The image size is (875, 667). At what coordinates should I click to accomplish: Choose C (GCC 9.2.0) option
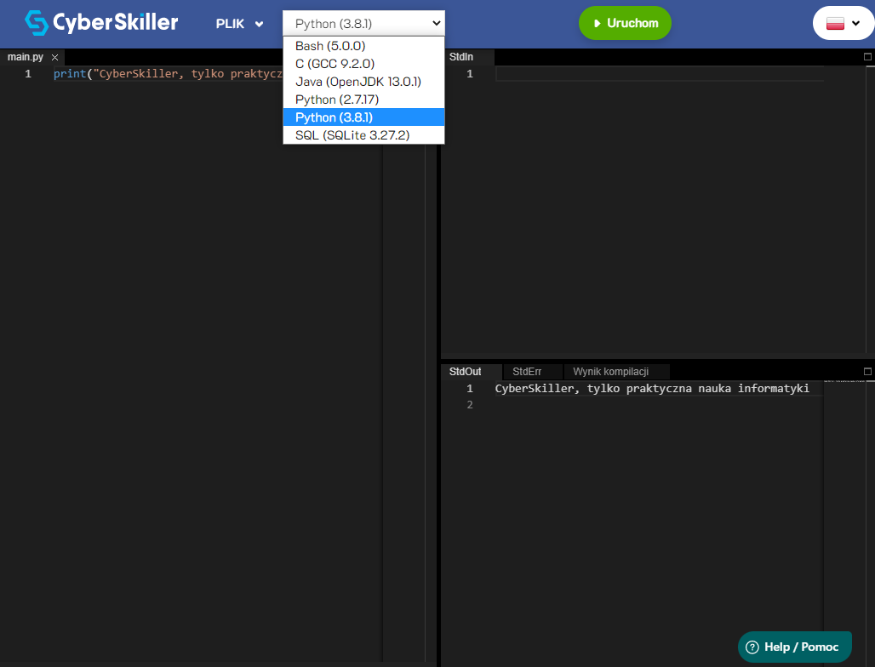point(335,64)
